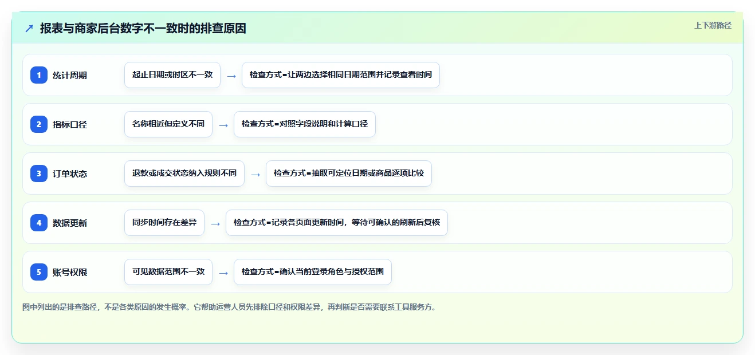This screenshot has height=355, width=755.
Task: Select the 退款或成交状态纳入规则不同 box
Action: (x=184, y=173)
